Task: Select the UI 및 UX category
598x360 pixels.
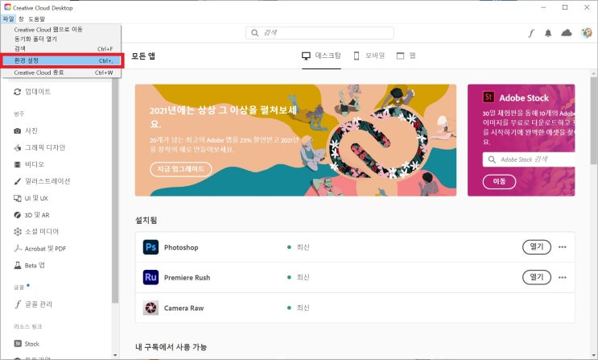Action: click(31, 198)
